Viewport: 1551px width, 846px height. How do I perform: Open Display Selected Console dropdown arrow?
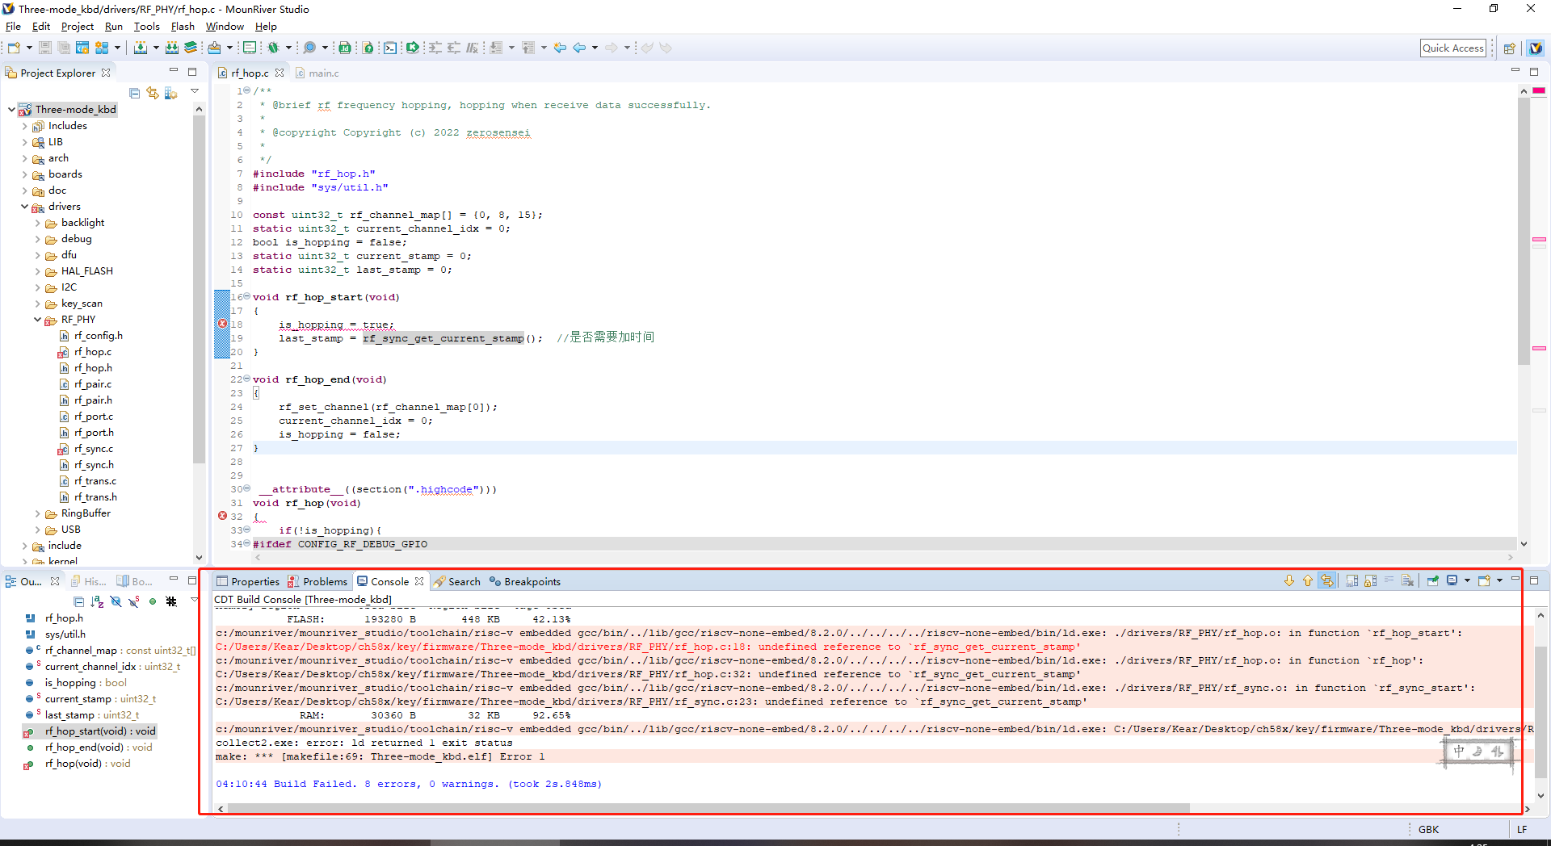(1467, 581)
